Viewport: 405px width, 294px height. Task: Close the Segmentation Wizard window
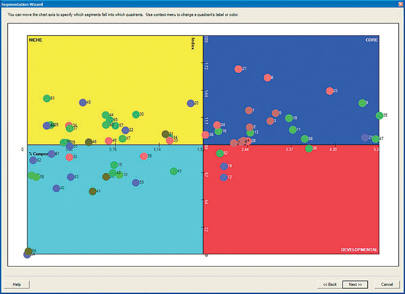400,4
